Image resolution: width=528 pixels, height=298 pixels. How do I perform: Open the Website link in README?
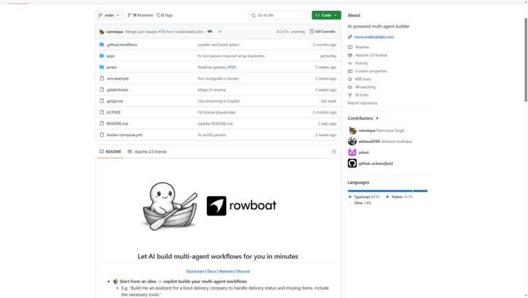(226, 271)
